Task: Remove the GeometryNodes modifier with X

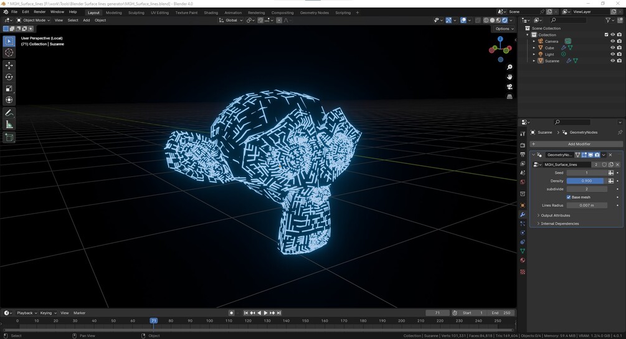Action: coord(610,155)
